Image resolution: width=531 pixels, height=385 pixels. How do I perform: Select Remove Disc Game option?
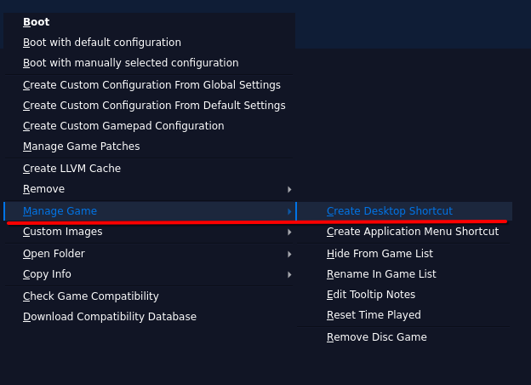[x=377, y=337]
